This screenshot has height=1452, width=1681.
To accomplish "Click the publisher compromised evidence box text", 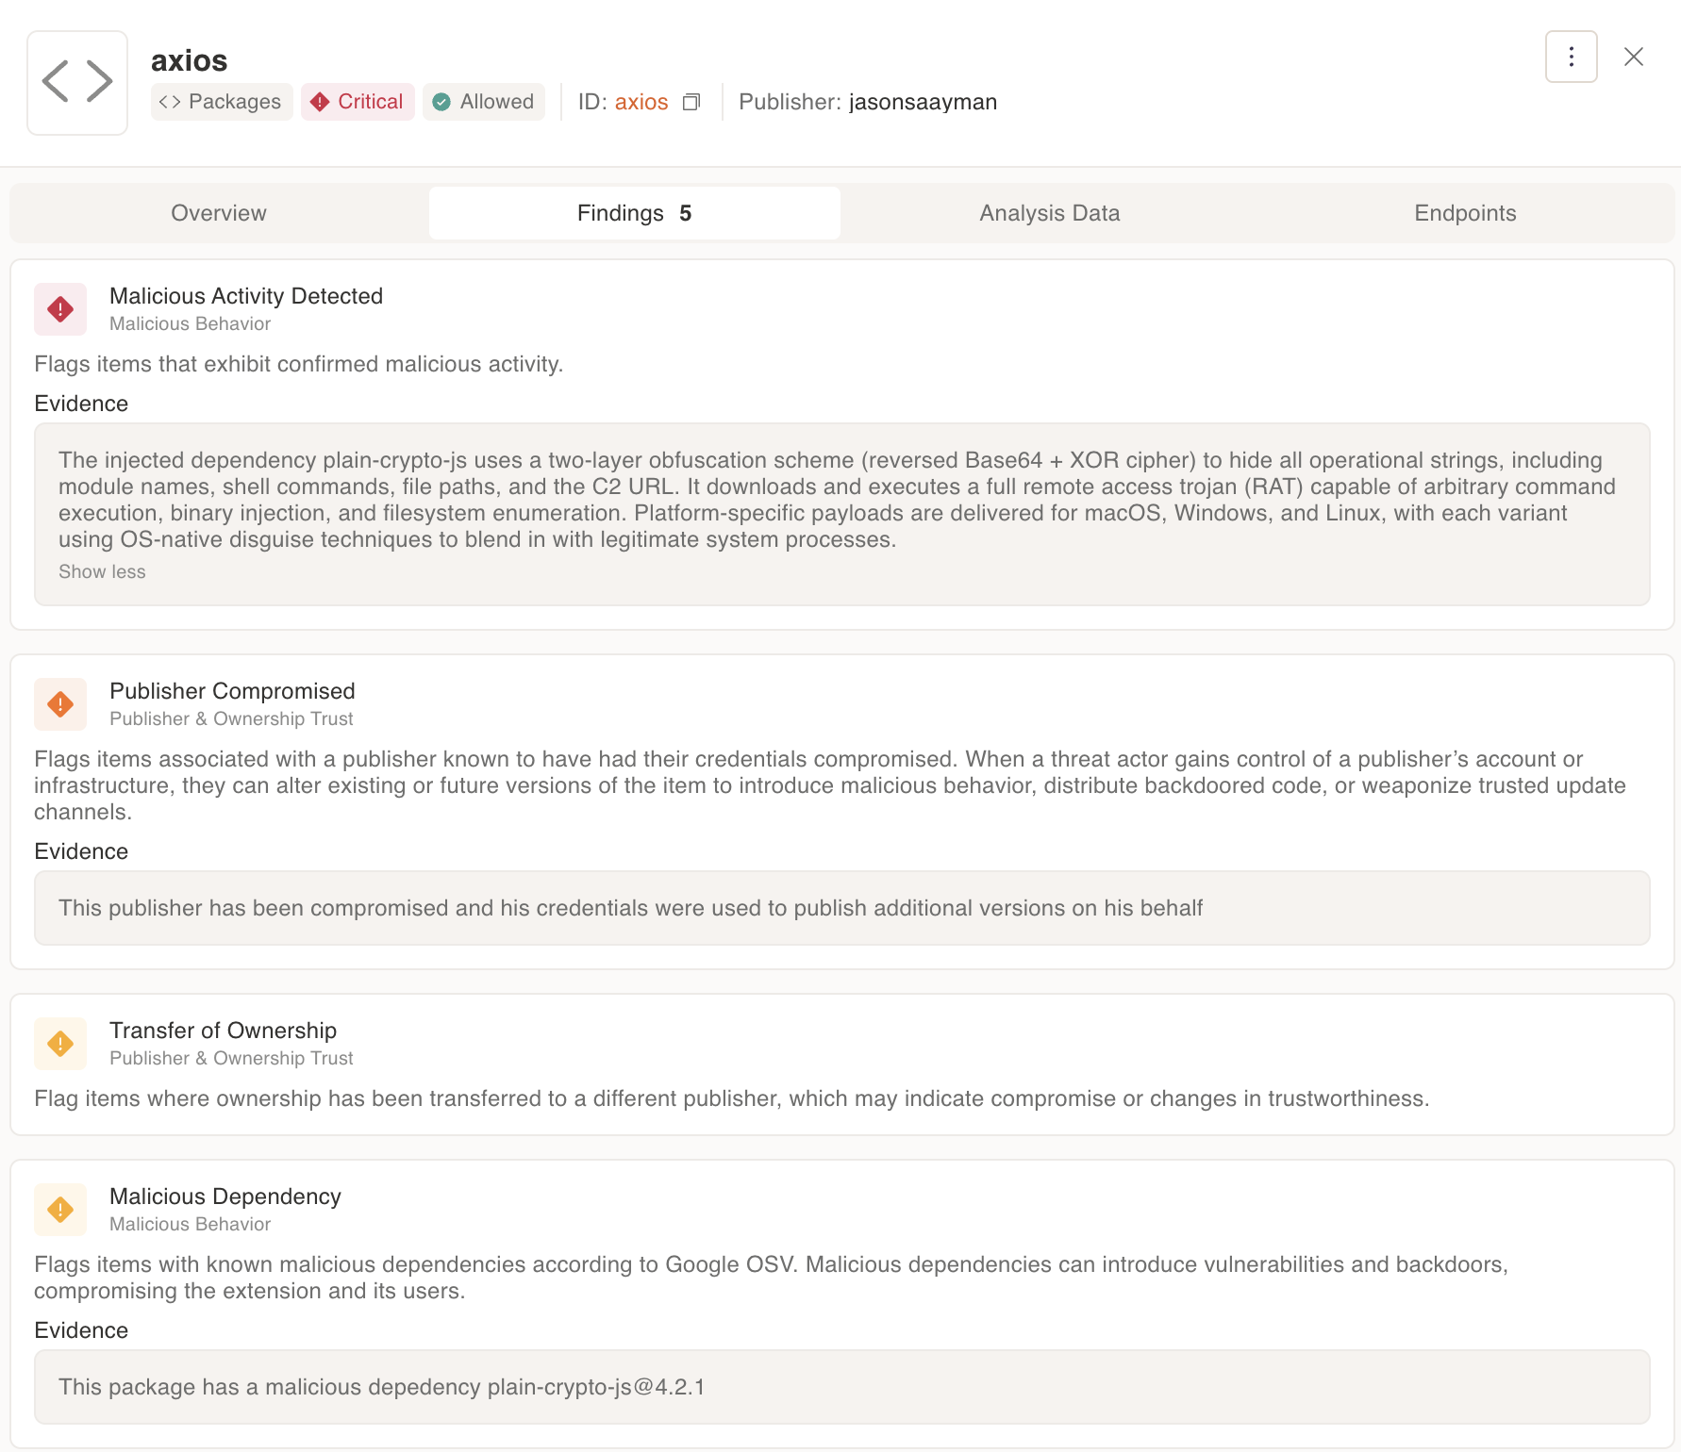I will point(630,908).
